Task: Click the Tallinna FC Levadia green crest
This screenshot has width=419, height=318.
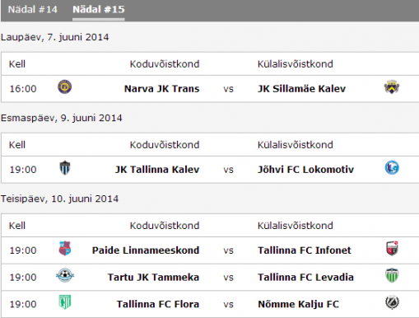Action: [x=392, y=275]
